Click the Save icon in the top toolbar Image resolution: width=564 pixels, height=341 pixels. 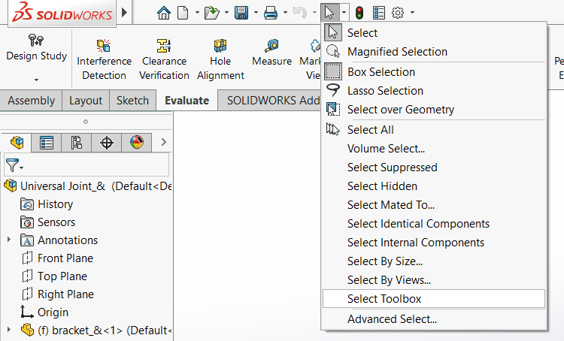pos(241,13)
